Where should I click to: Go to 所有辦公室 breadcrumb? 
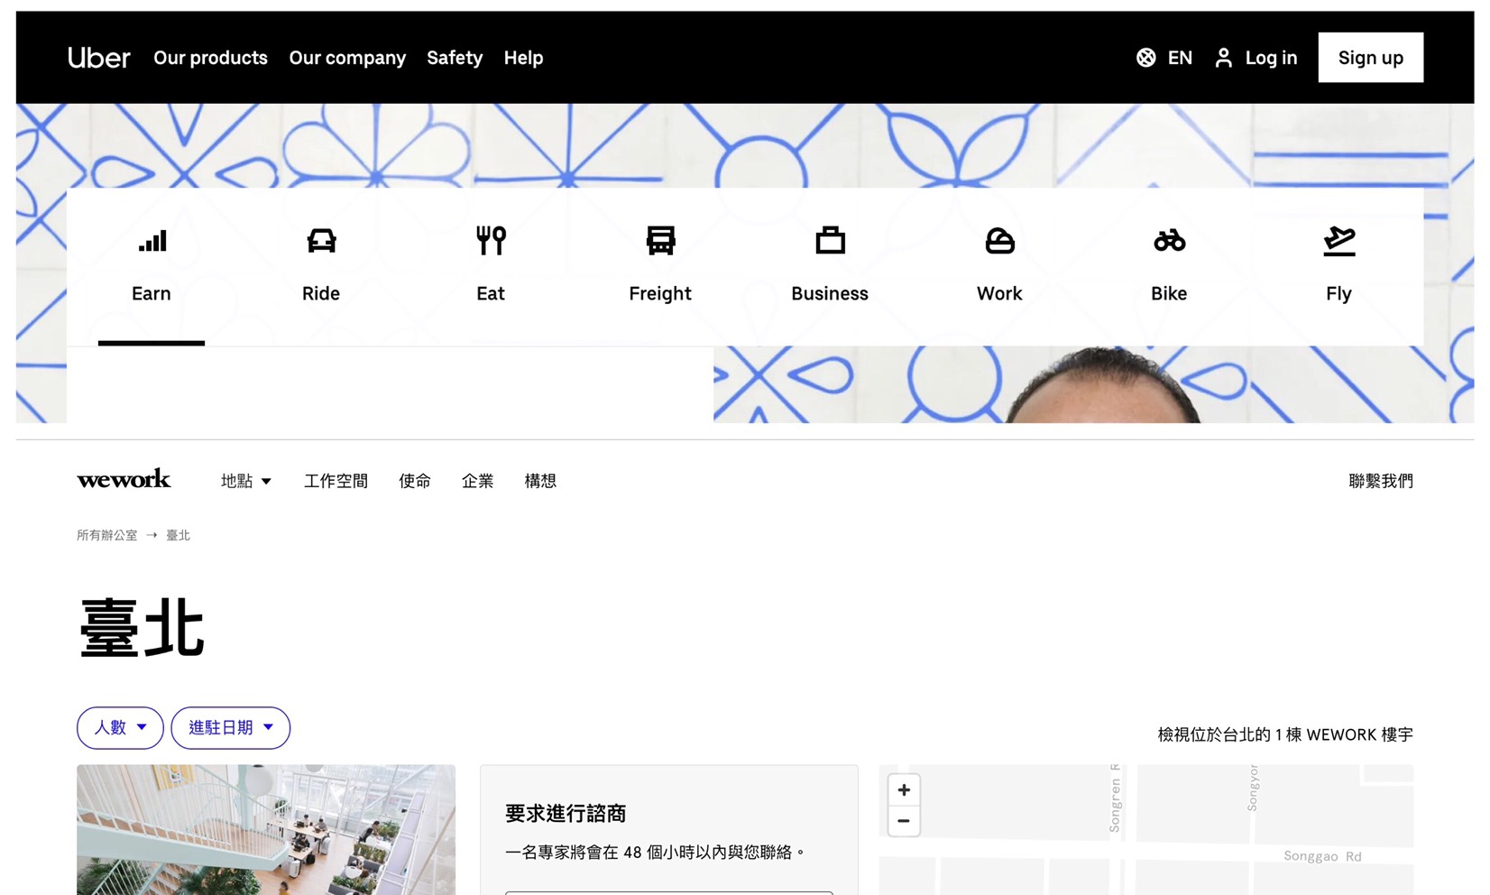[x=106, y=535]
